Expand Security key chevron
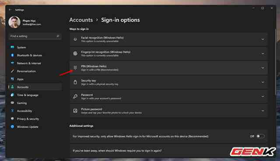The width and height of the screenshot is (280, 161). point(263,82)
